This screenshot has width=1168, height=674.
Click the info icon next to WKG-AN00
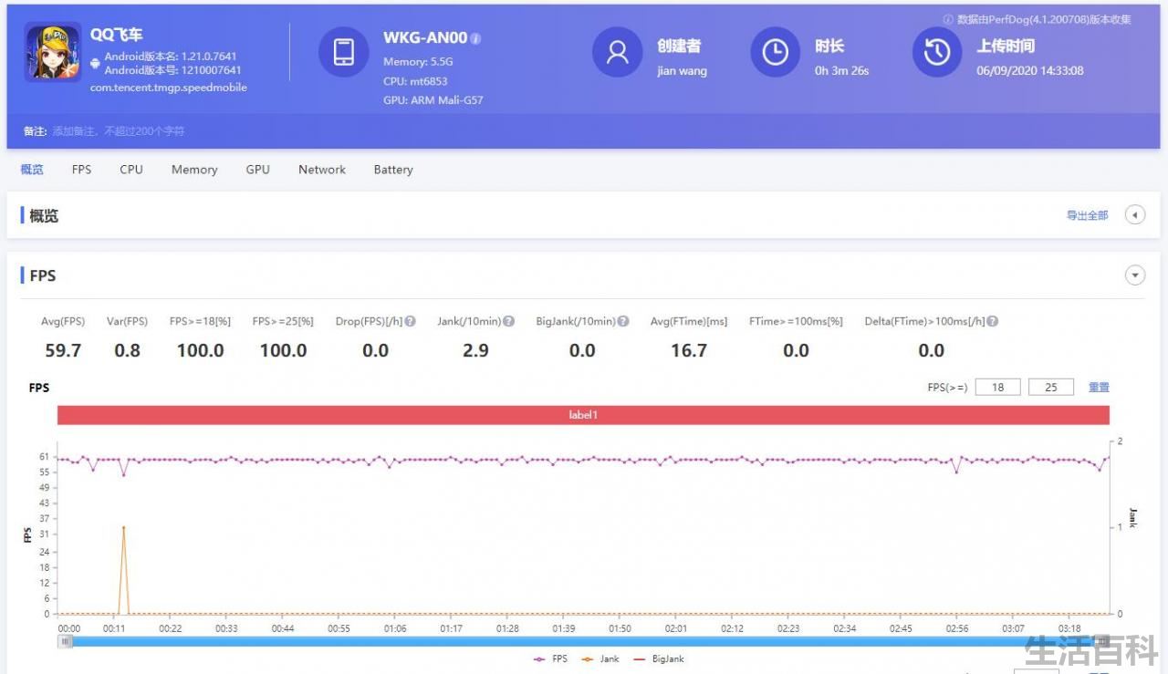475,38
